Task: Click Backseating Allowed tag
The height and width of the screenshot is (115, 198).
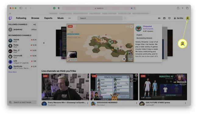Action: [144, 38]
